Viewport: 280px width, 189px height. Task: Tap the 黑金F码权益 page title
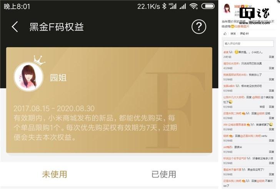pos(57,27)
